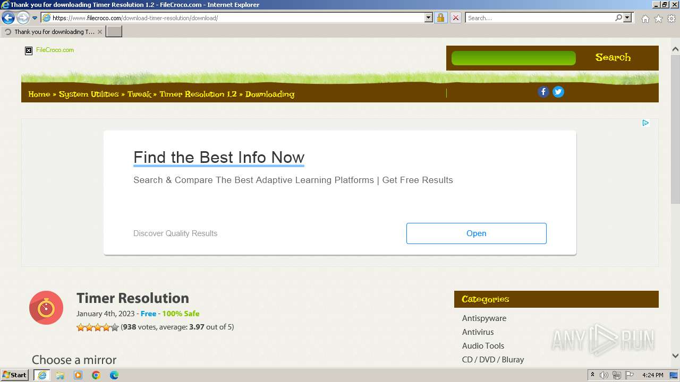This screenshot has width=680, height=382.
Task: Show hidden tray icons arrow
Action: [592, 375]
